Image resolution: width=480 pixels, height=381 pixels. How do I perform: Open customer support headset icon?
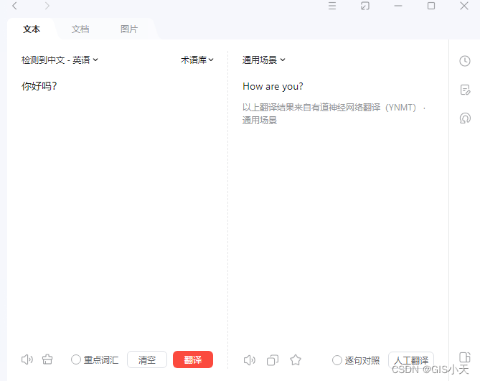pyautogui.click(x=465, y=118)
